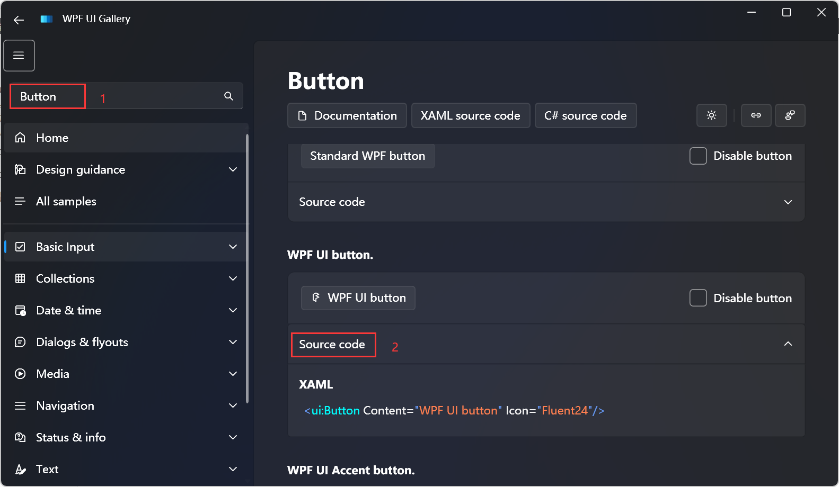
Task: Click the sidebar vertical scrollbar
Action: click(247, 265)
